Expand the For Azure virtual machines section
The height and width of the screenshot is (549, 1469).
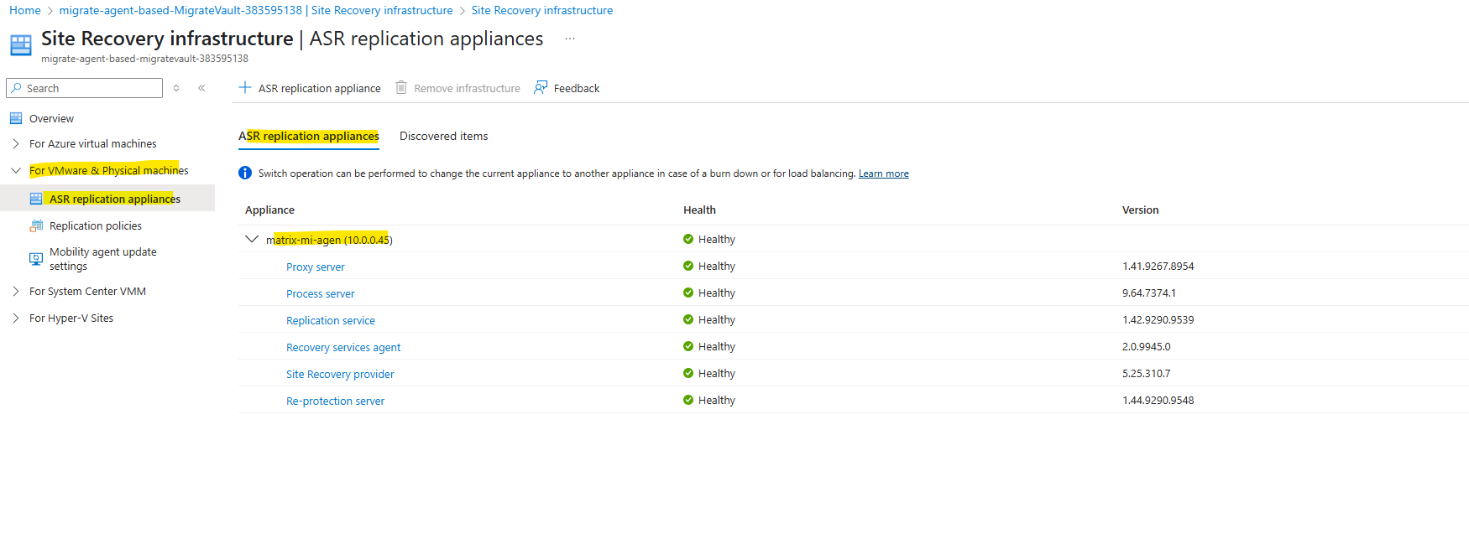[16, 143]
